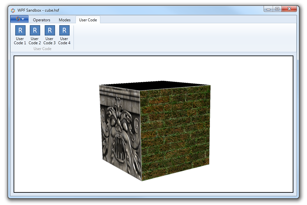Image resolution: width=307 pixels, height=205 pixels.
Task: Click the User Code 2 button
Action: (35, 35)
